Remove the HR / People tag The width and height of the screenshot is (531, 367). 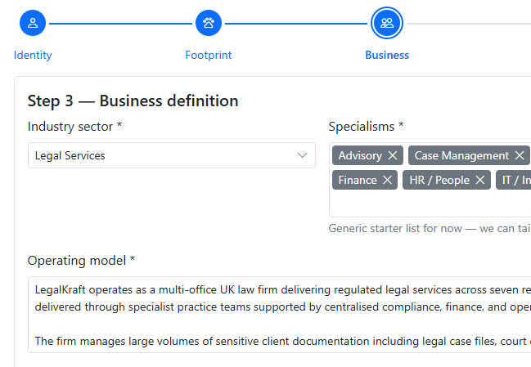480,180
